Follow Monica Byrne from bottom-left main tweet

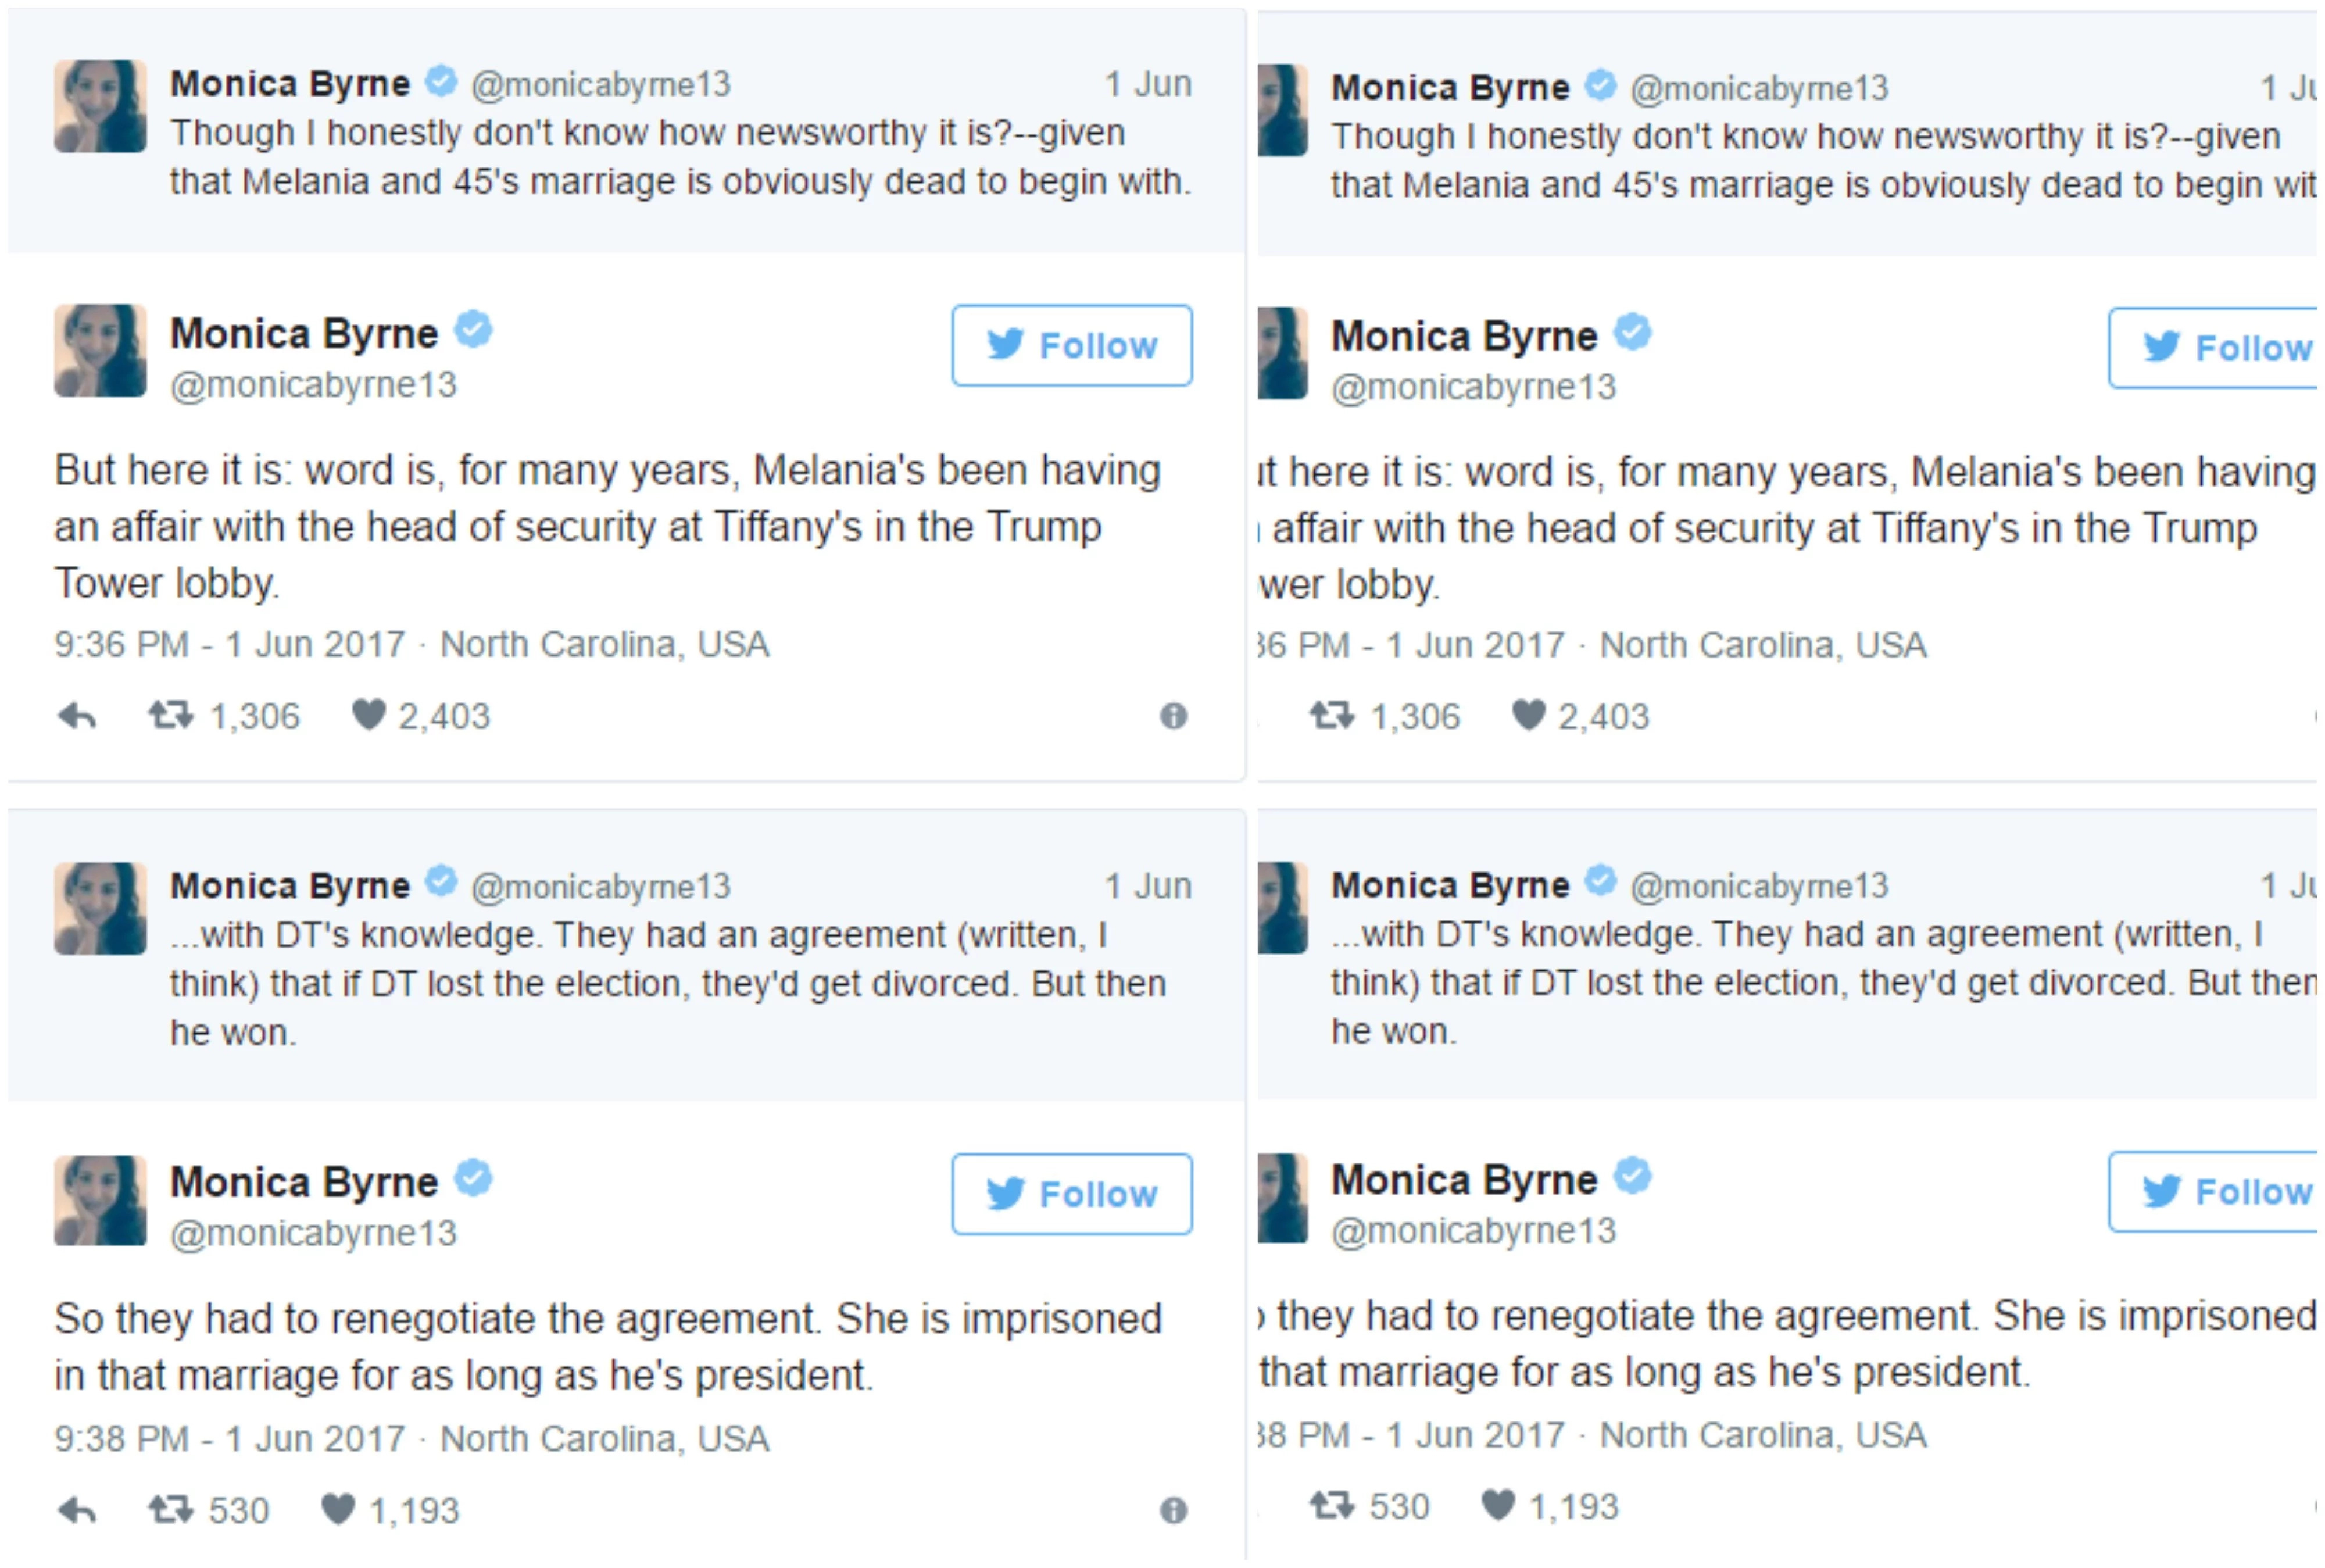(1072, 1194)
